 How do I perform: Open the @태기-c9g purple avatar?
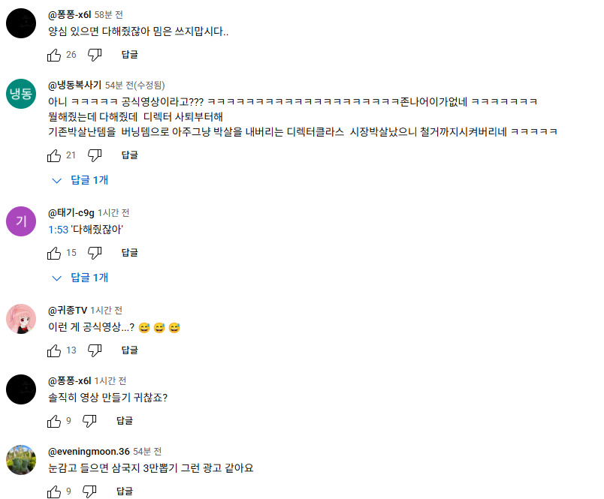tap(21, 221)
